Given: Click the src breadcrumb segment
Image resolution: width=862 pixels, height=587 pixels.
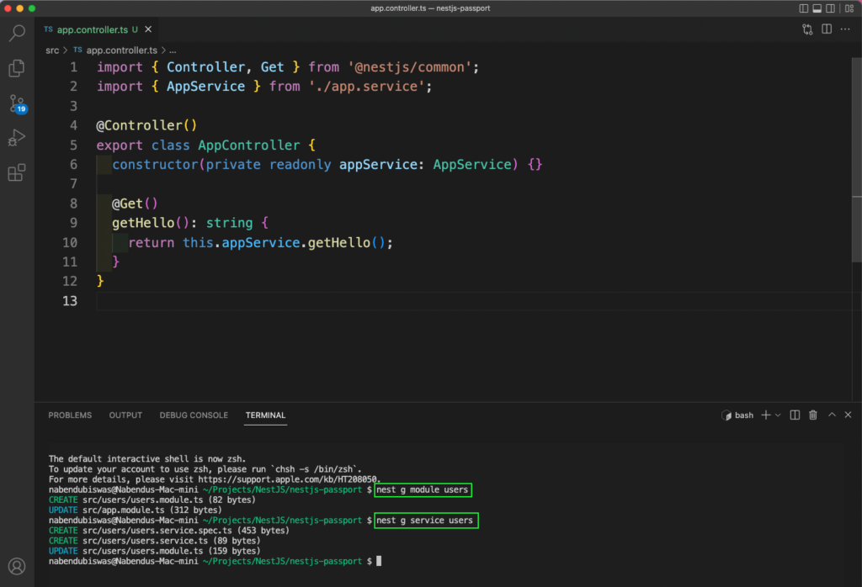Looking at the screenshot, I should coord(52,50).
